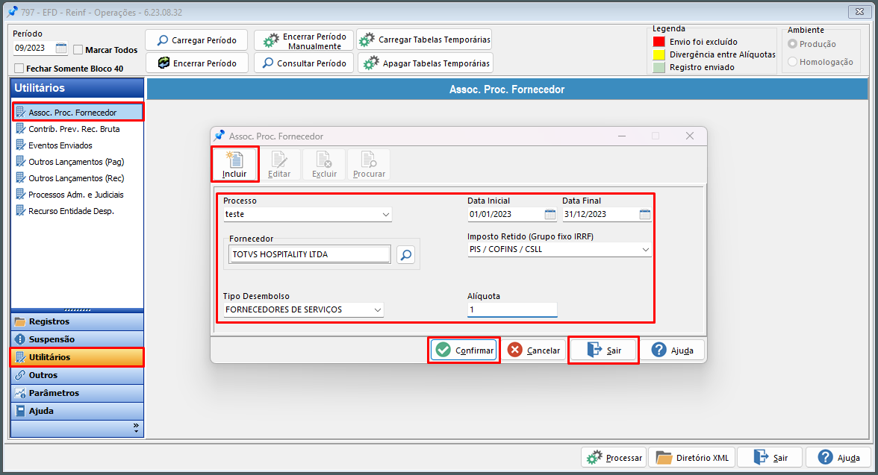The height and width of the screenshot is (475, 878).
Task: Select the Produção radio button
Action: click(792, 44)
